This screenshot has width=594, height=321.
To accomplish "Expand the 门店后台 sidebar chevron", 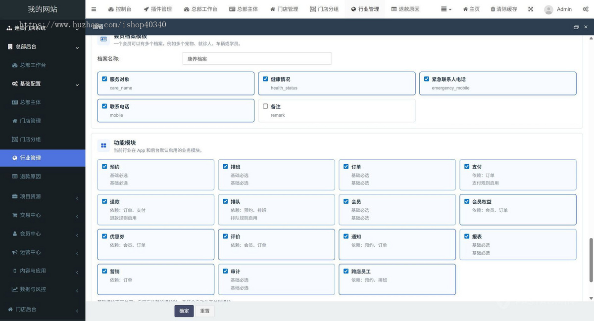I will click(77, 311).
